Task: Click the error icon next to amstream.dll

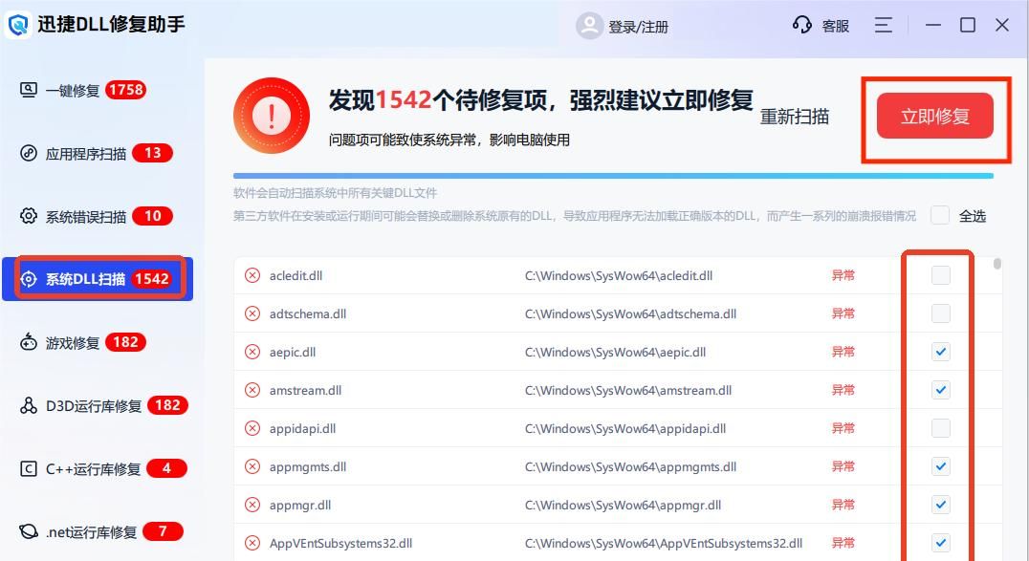Action: [x=252, y=390]
